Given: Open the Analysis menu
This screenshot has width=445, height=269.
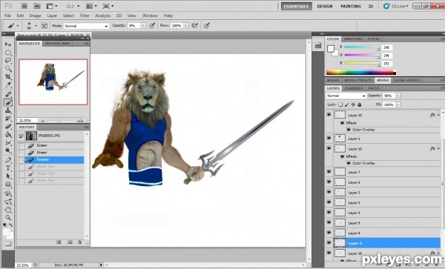Looking at the screenshot, I should pos(103,16).
